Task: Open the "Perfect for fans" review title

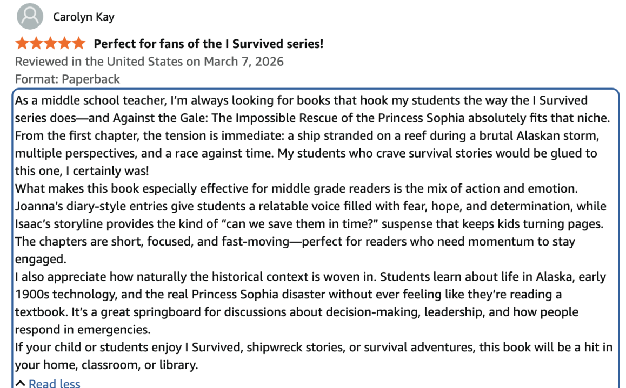Action: click(x=208, y=44)
